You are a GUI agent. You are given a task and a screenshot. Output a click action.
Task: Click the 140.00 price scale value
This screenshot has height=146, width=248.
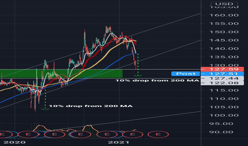[x=224, y=49]
